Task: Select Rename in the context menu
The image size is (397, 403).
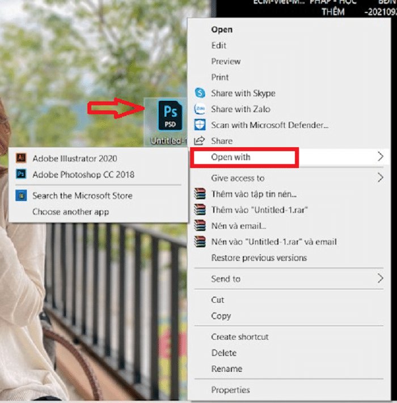Action: point(226,368)
